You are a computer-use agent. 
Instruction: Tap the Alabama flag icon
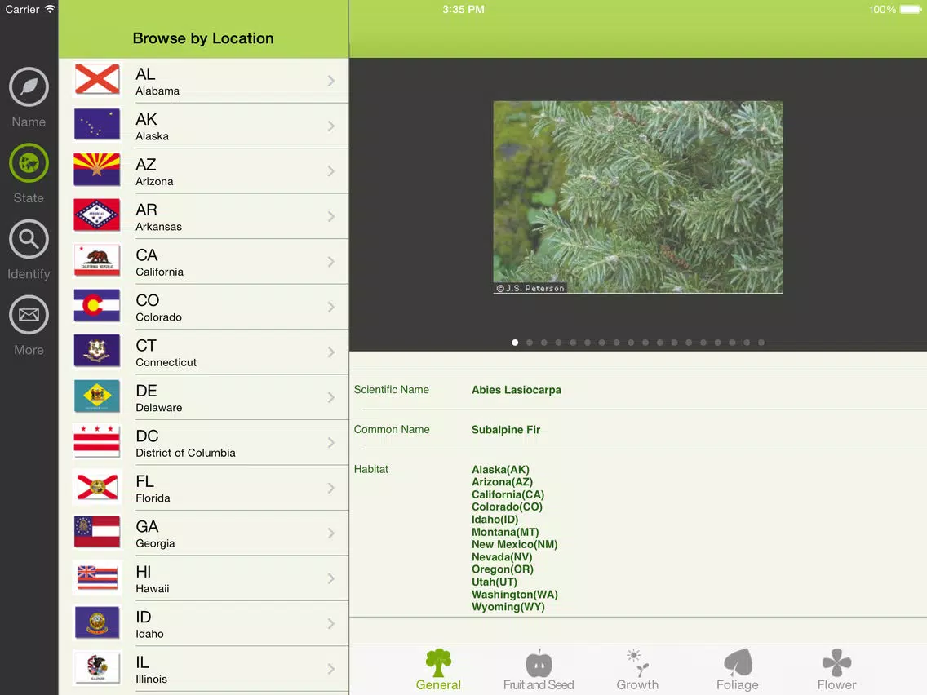pos(97,80)
